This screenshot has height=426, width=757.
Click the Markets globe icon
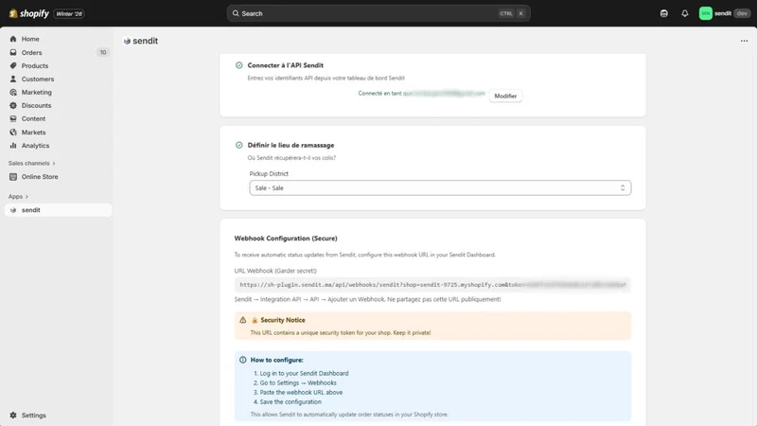13,132
